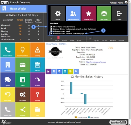Toggle Exclude deleted customers in search checkbox

[x=51, y=29]
